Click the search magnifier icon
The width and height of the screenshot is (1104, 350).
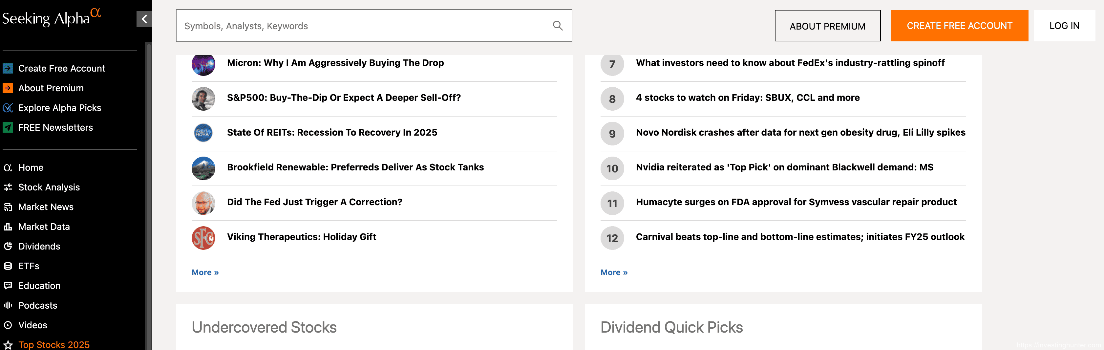pyautogui.click(x=557, y=26)
